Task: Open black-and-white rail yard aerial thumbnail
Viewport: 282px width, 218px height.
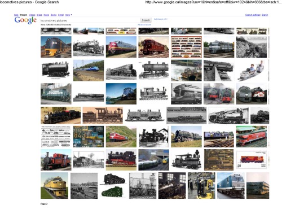Action: pyautogui.click(x=84, y=186)
